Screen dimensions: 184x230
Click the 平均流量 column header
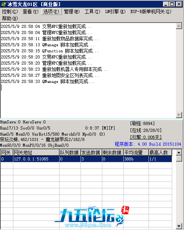(x=136, y=152)
